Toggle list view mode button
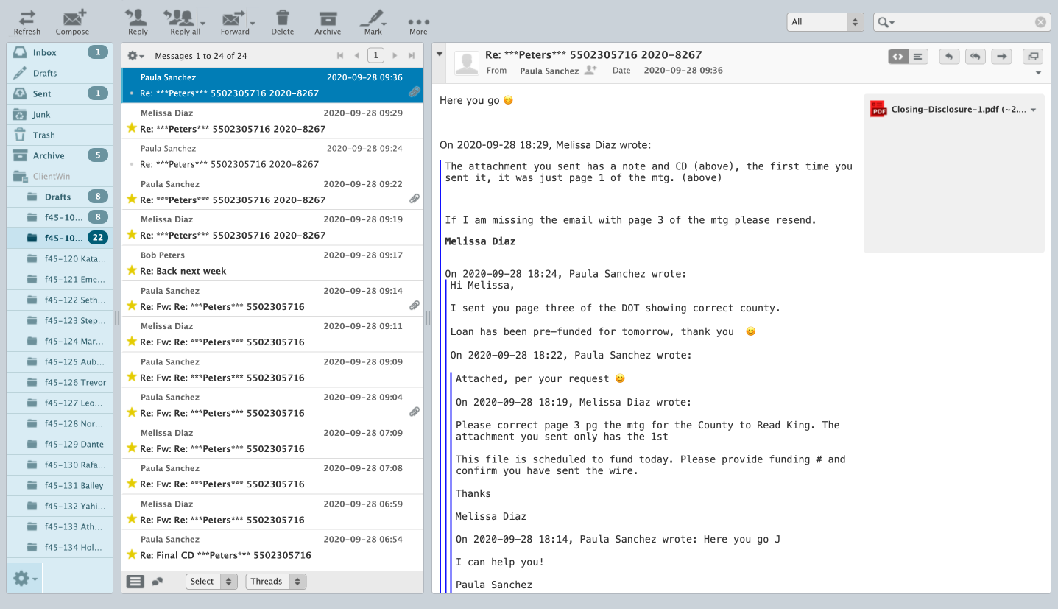 (135, 582)
